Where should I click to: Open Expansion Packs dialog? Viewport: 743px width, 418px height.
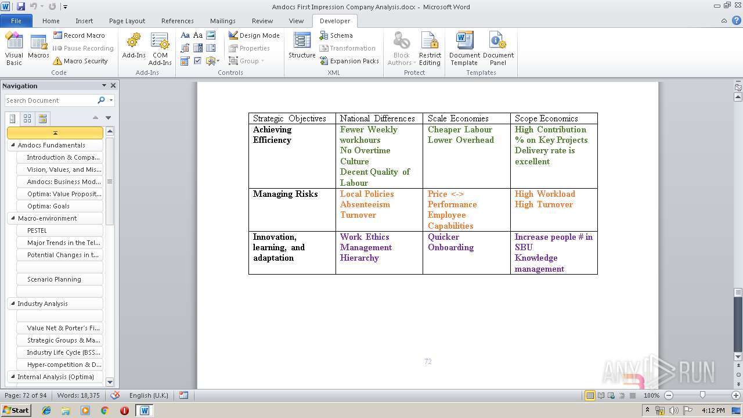(349, 61)
